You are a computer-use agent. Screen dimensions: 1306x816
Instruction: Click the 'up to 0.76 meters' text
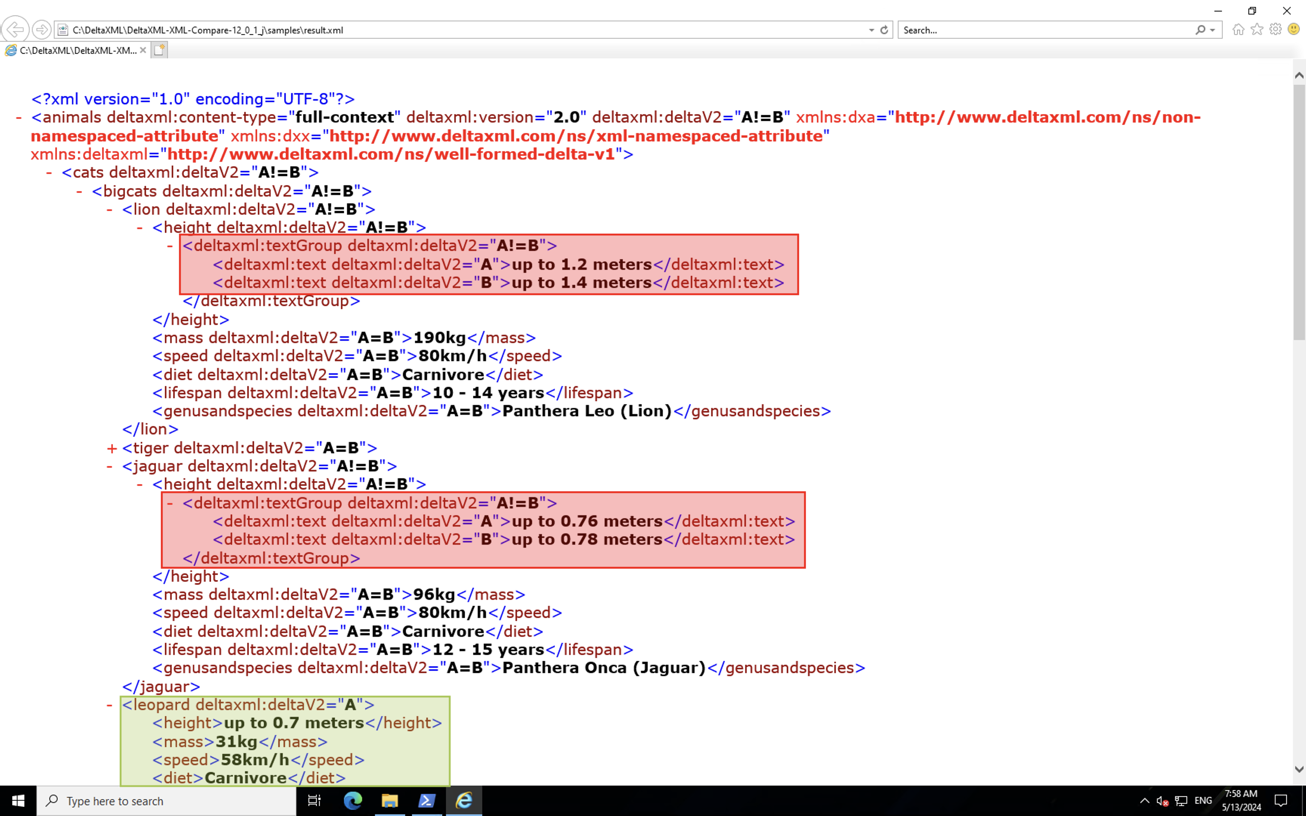tap(587, 521)
